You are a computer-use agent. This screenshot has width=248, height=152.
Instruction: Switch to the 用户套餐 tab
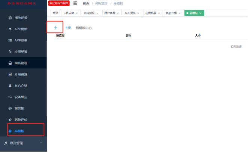click(x=110, y=13)
